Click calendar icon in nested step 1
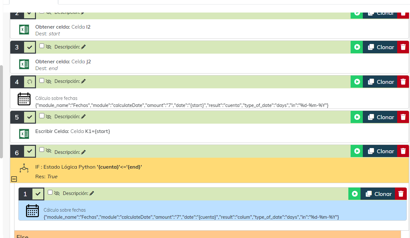The image size is (410, 238). click(32, 211)
